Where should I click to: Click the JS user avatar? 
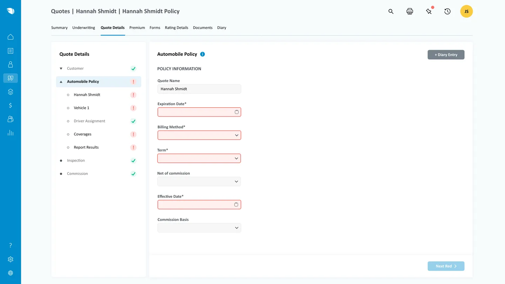tap(466, 11)
